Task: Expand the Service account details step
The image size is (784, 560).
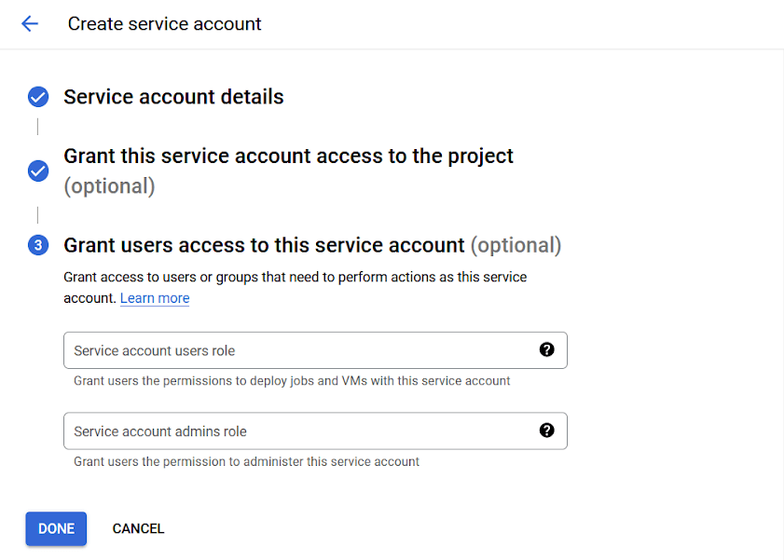Action: point(173,97)
